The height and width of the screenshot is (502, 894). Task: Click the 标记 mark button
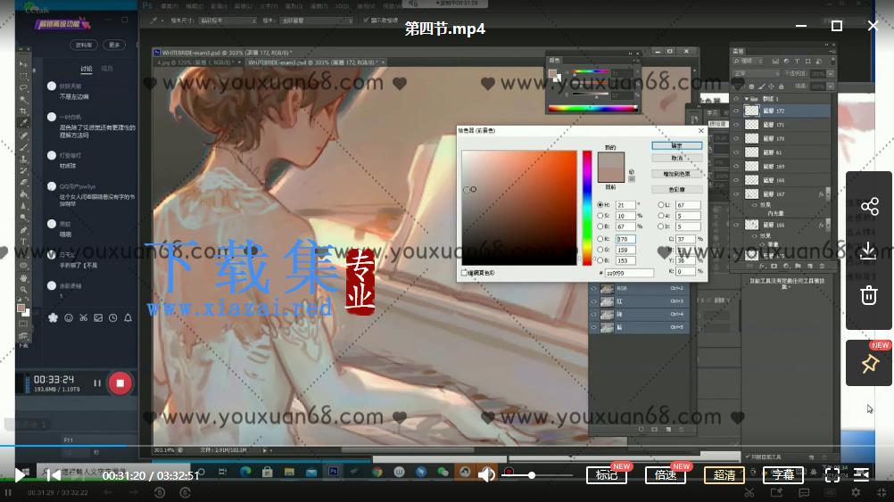607,475
